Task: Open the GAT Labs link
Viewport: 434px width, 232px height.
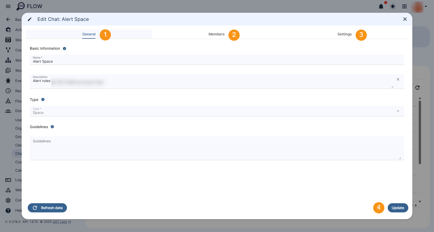Action: pyautogui.click(x=60, y=222)
